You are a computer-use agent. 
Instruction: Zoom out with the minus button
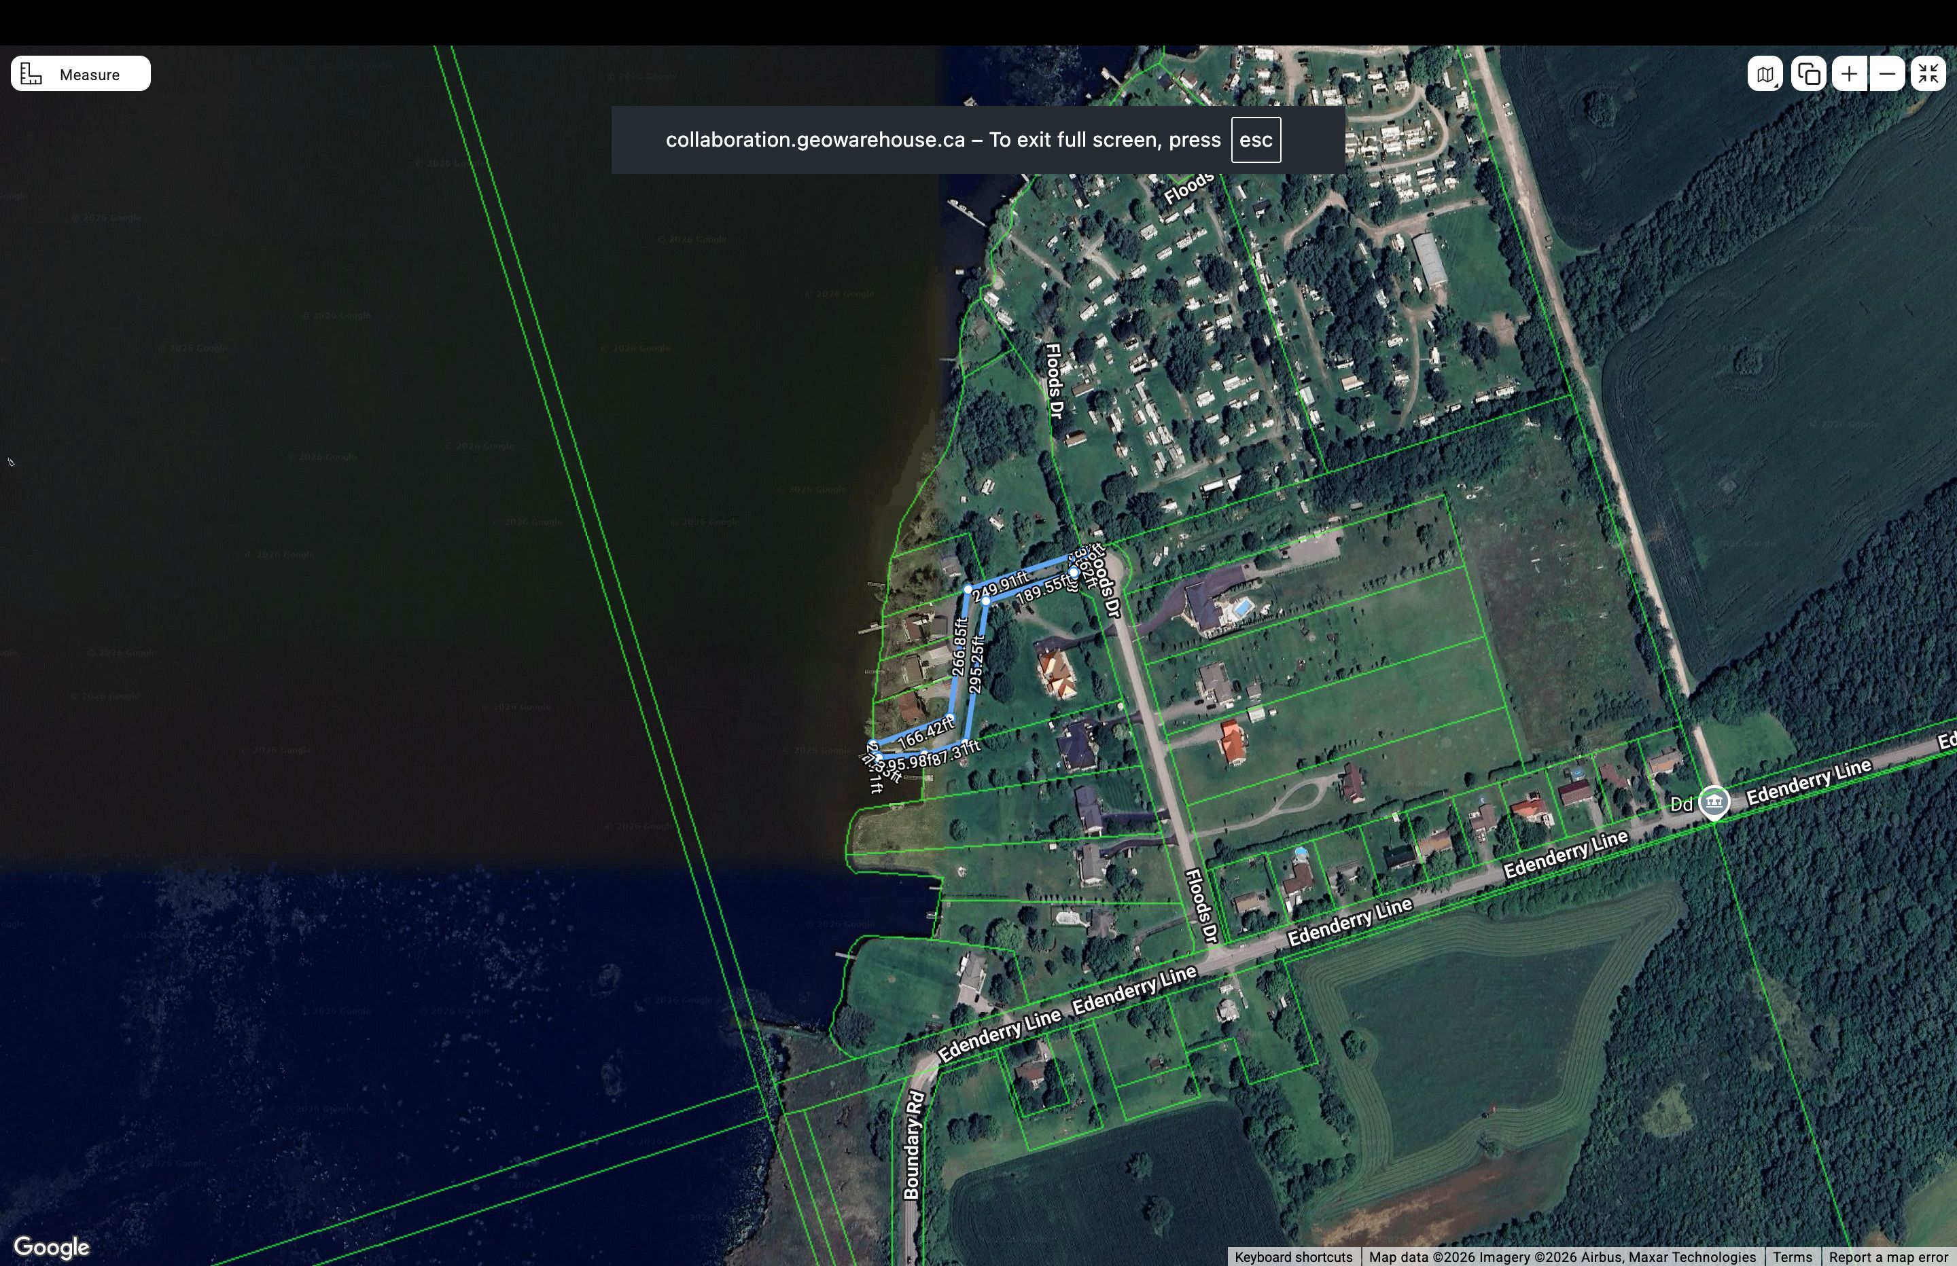point(1887,74)
